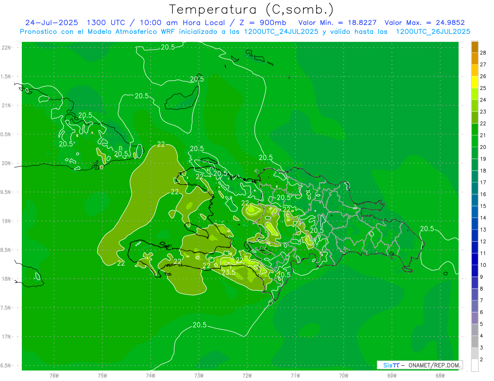Click the "22N" latitude axis label

(6, 48)
